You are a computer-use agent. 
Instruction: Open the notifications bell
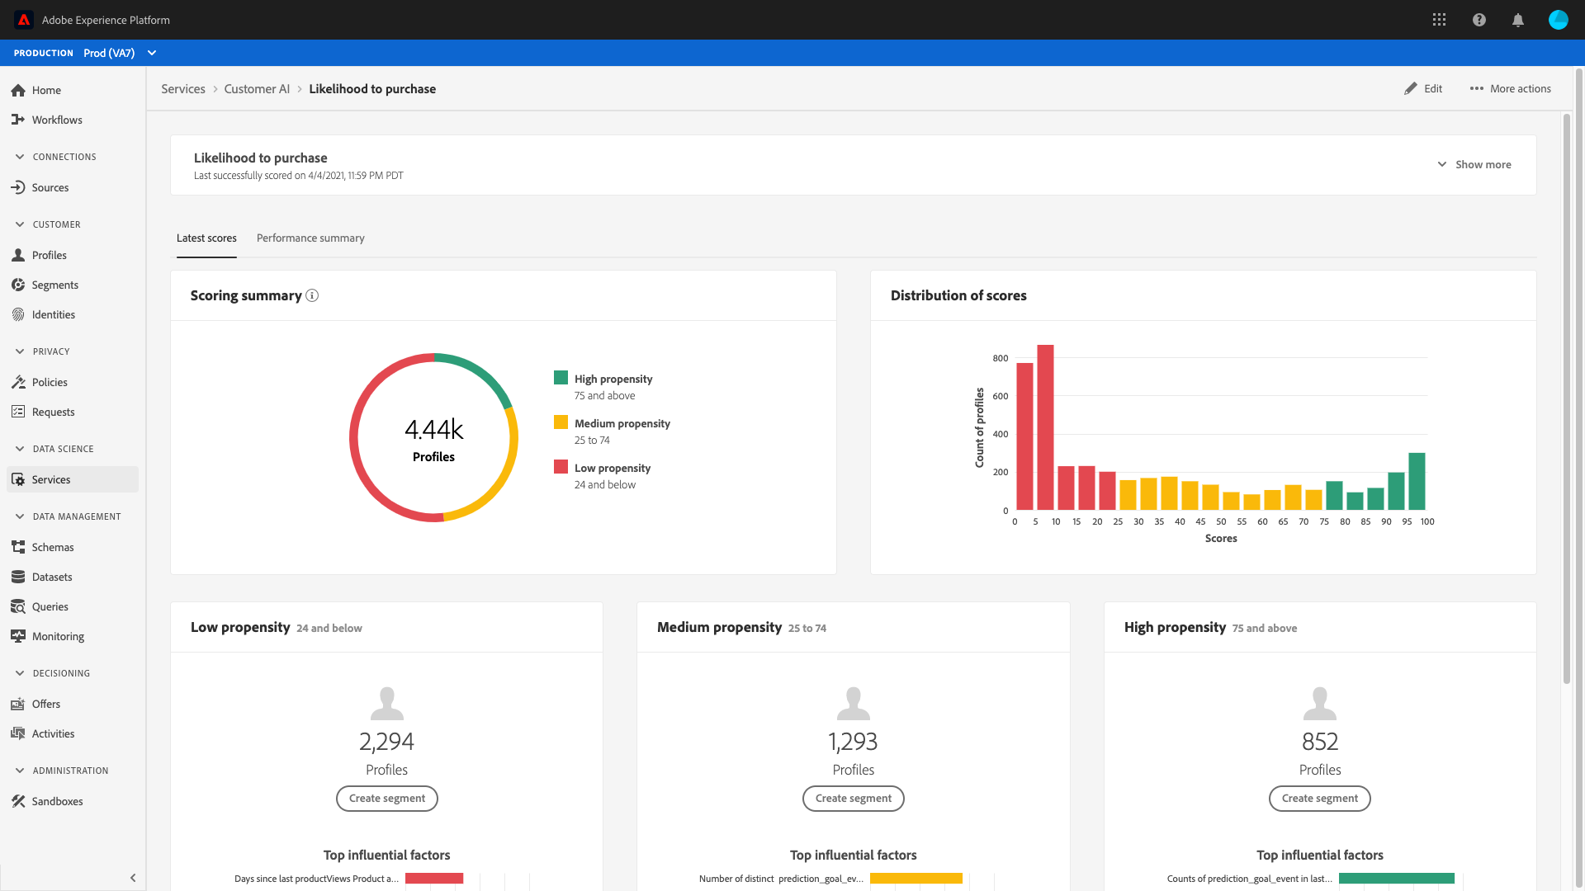[x=1517, y=20]
